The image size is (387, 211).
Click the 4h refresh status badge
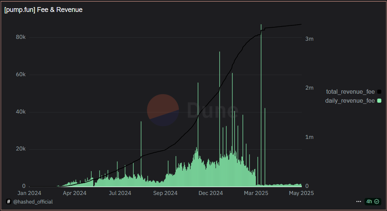[373, 202]
